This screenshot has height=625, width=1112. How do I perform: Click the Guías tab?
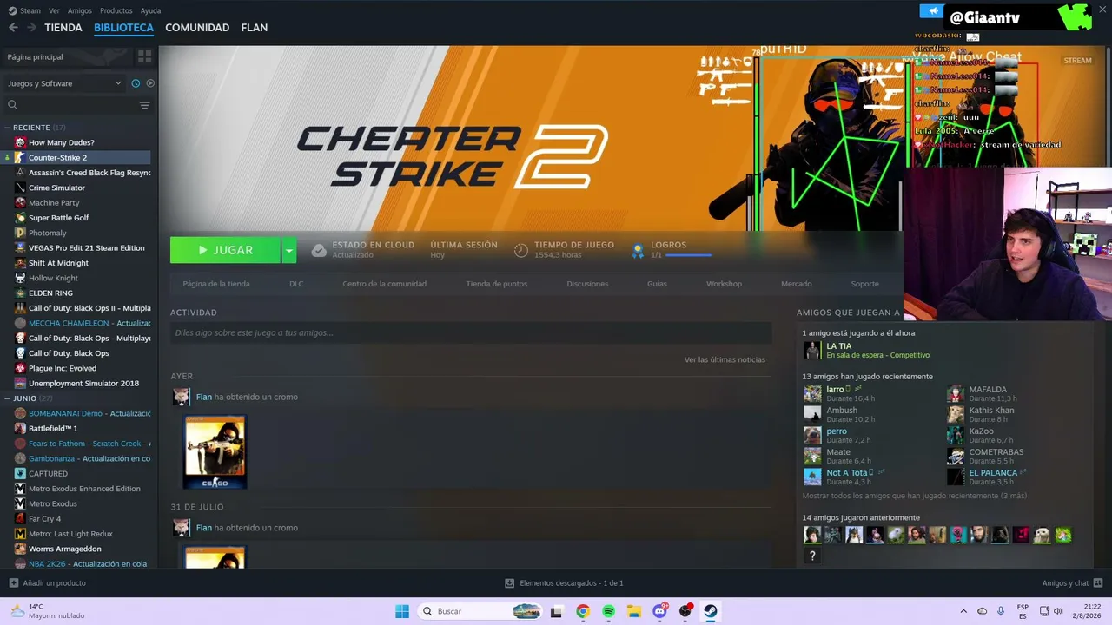657,284
